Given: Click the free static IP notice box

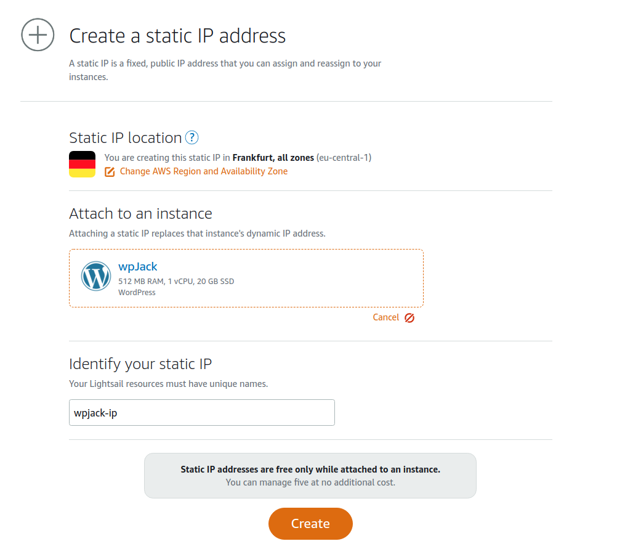Looking at the screenshot, I should coord(310,476).
